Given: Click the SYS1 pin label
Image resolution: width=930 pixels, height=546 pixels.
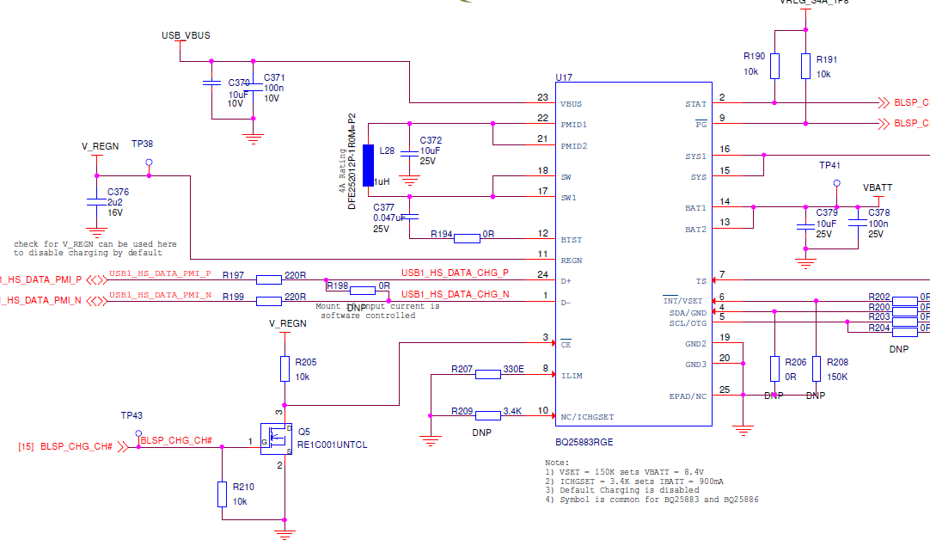Looking at the screenshot, I should pos(695,156).
